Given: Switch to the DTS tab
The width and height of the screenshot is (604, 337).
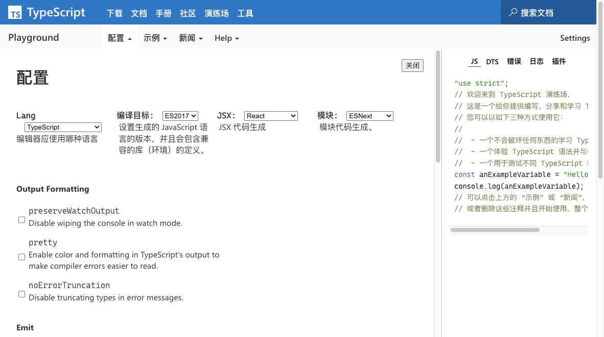Looking at the screenshot, I should (x=492, y=62).
